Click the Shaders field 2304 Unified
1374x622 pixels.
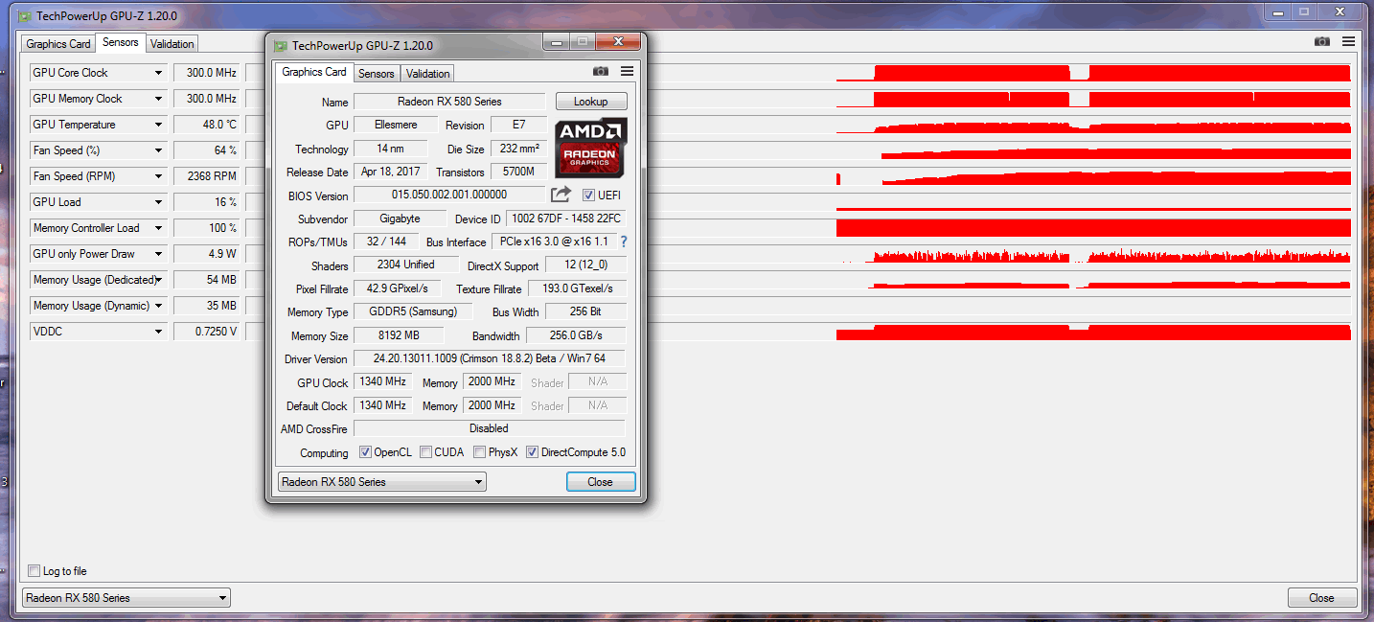(x=406, y=265)
